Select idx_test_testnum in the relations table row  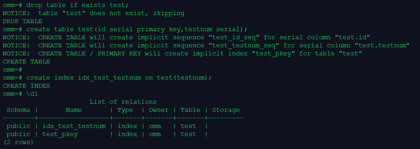(74, 126)
